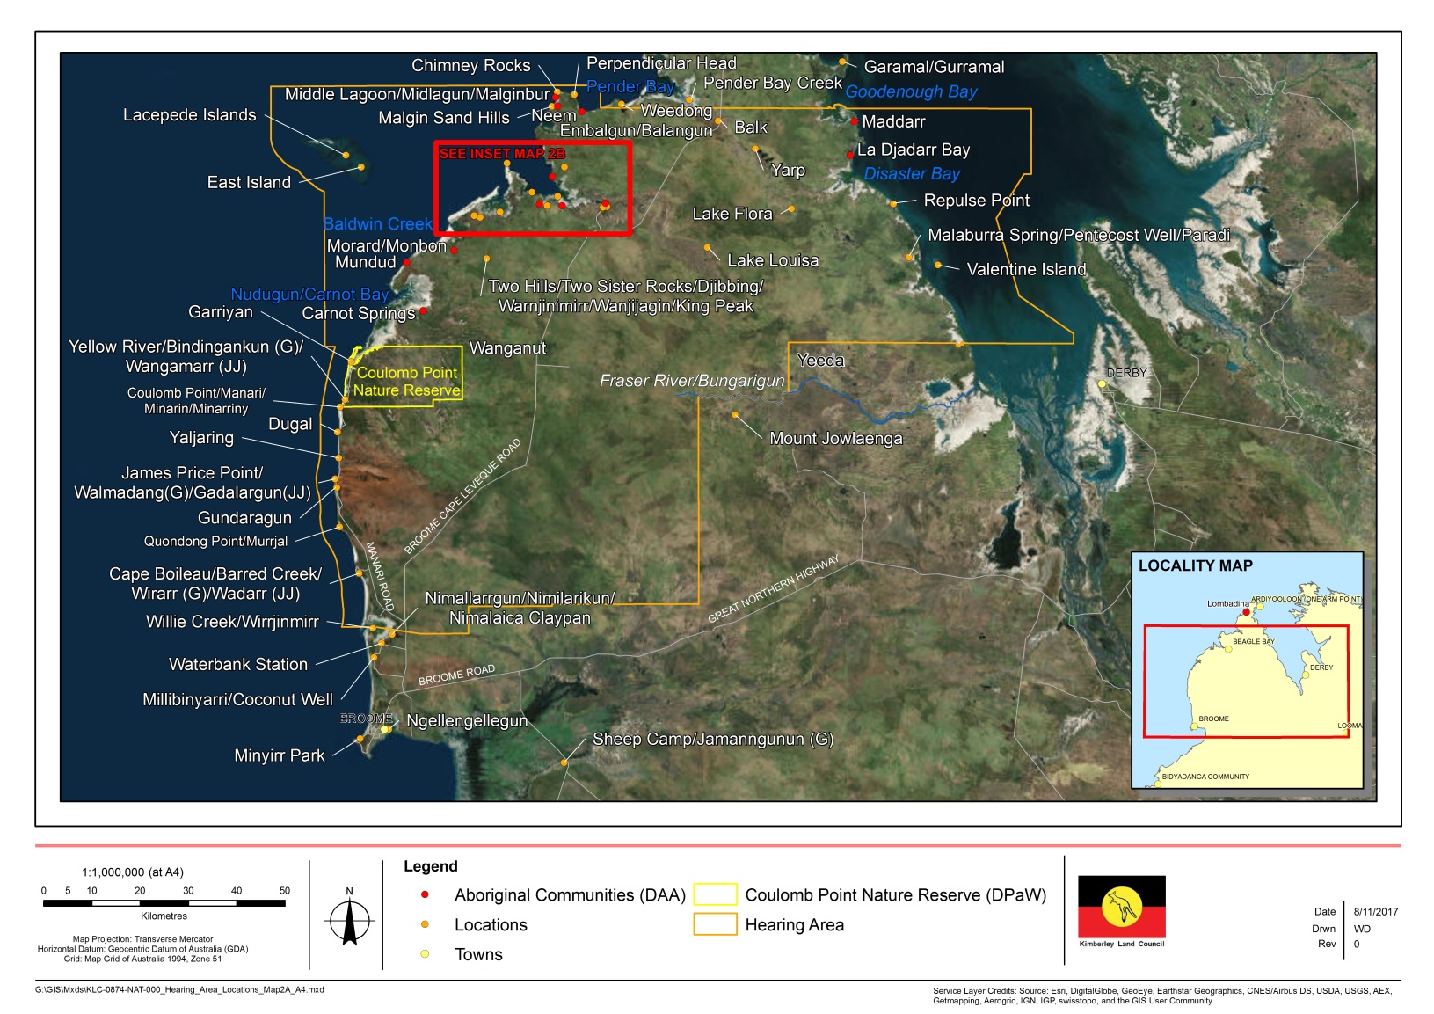Click the red See Inset Map 2B box

(533, 188)
